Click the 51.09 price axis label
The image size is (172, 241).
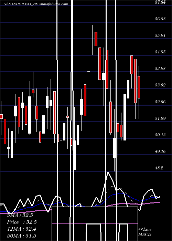click(160, 118)
